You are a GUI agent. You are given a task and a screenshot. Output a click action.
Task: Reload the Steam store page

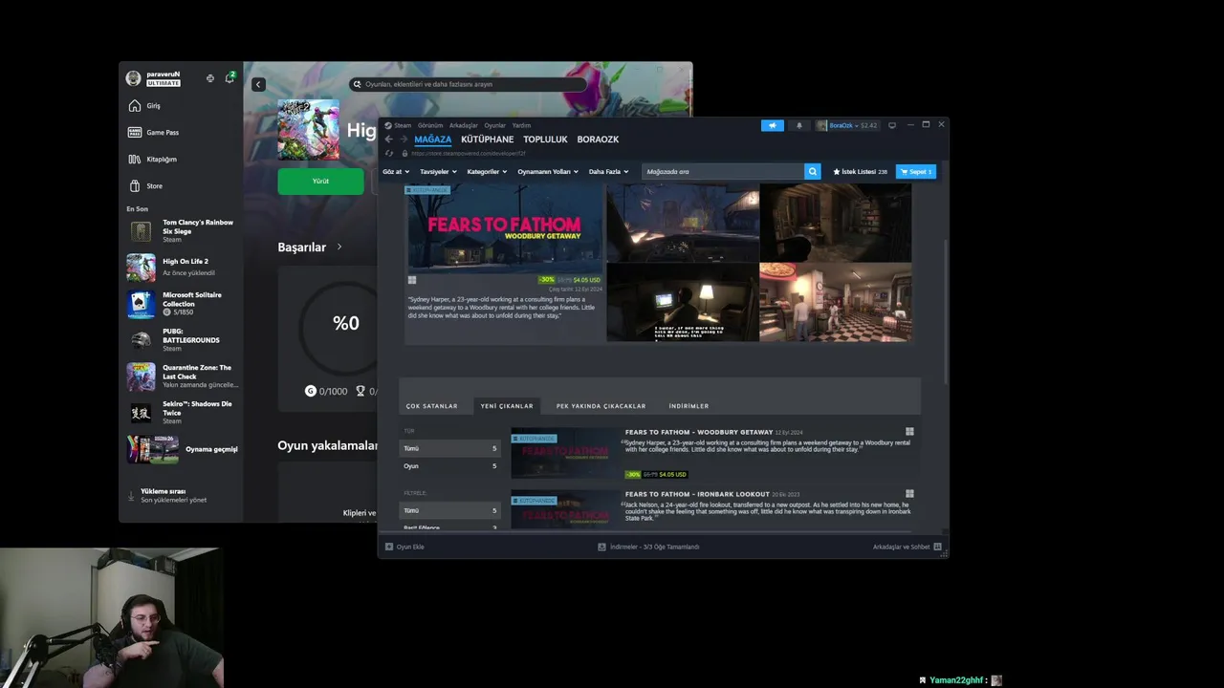point(388,153)
